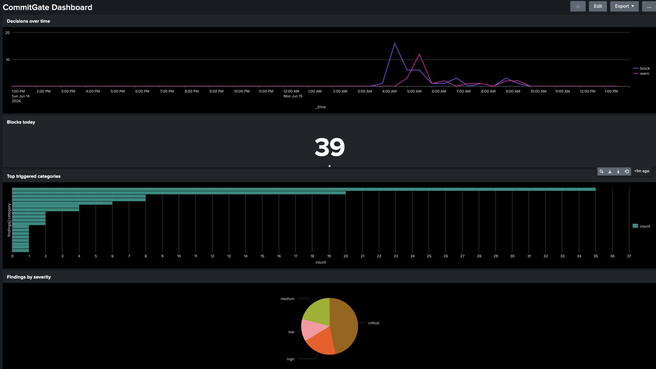This screenshot has height=369, width=656.
Task: Select the high pie slice
Action: 322,341
